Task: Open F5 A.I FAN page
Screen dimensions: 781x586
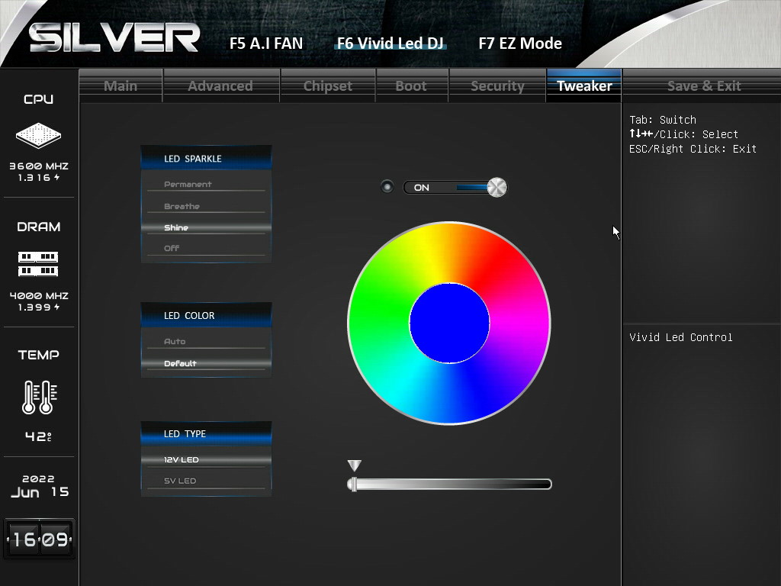Action: (x=266, y=43)
